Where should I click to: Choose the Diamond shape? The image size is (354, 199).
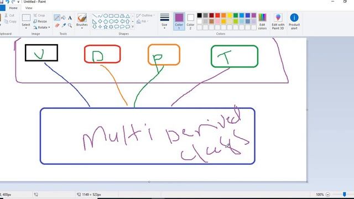pos(100,22)
